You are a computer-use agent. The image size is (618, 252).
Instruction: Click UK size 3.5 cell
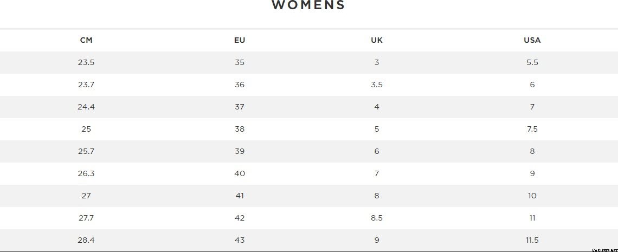[x=377, y=85]
